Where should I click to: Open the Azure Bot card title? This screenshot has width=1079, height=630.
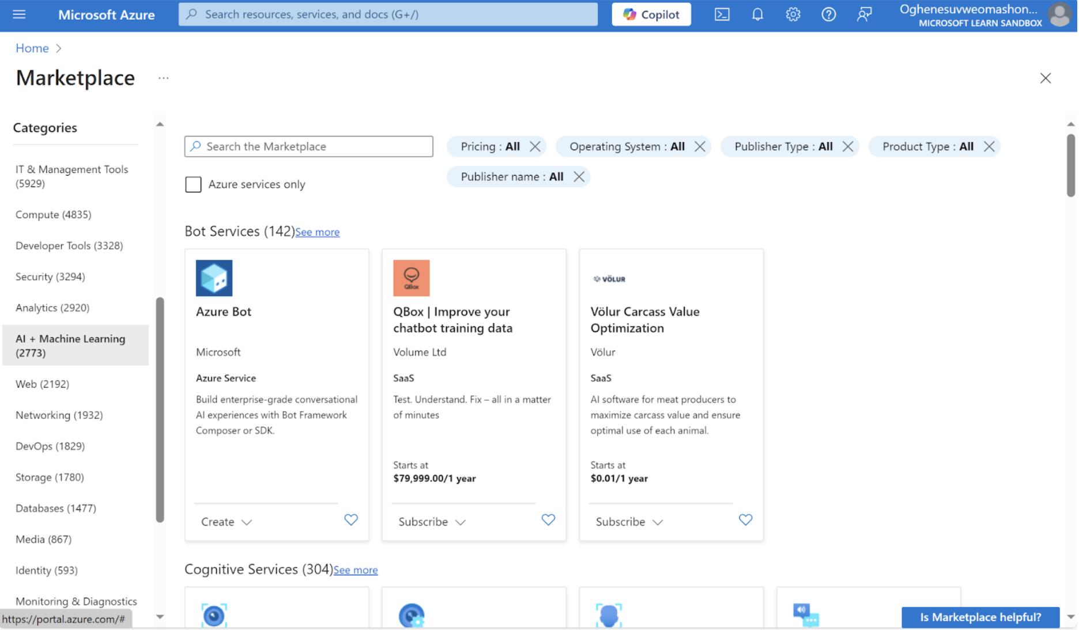(x=224, y=312)
